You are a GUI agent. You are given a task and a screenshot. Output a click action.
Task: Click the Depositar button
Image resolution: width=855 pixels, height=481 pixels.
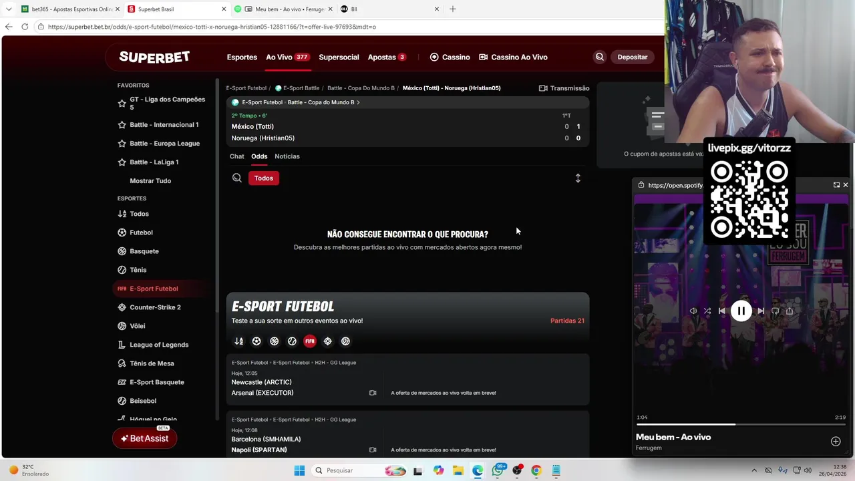click(633, 57)
